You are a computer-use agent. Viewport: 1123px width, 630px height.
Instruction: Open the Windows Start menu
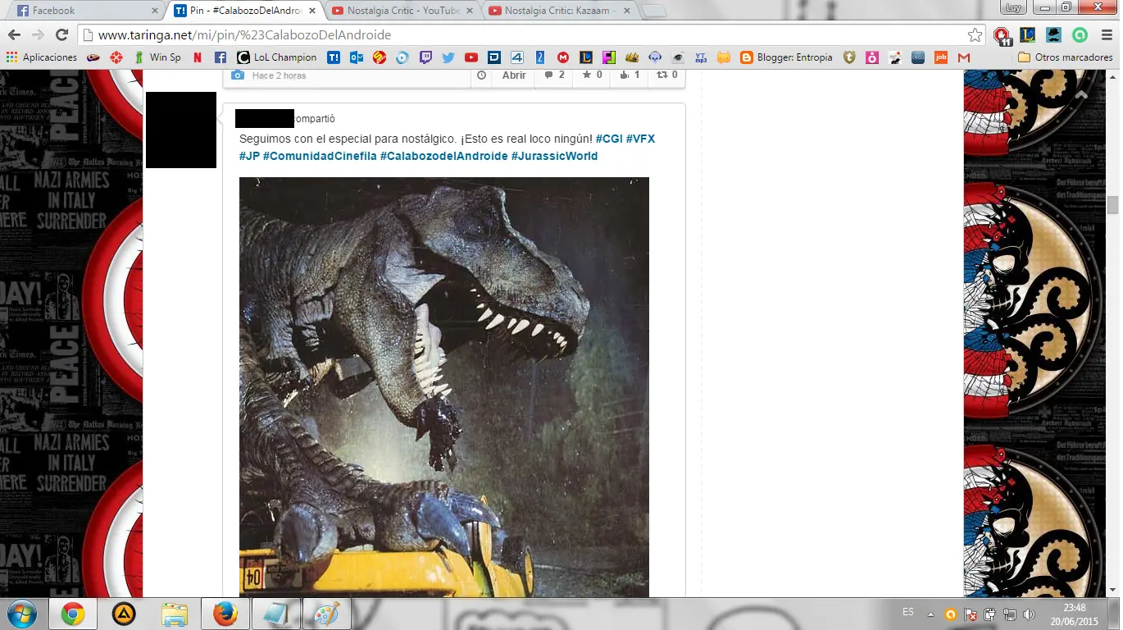click(20, 614)
